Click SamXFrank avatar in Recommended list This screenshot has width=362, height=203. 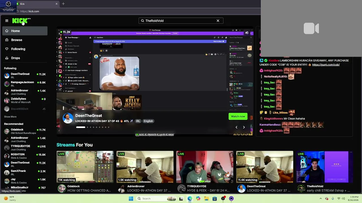click(7, 173)
